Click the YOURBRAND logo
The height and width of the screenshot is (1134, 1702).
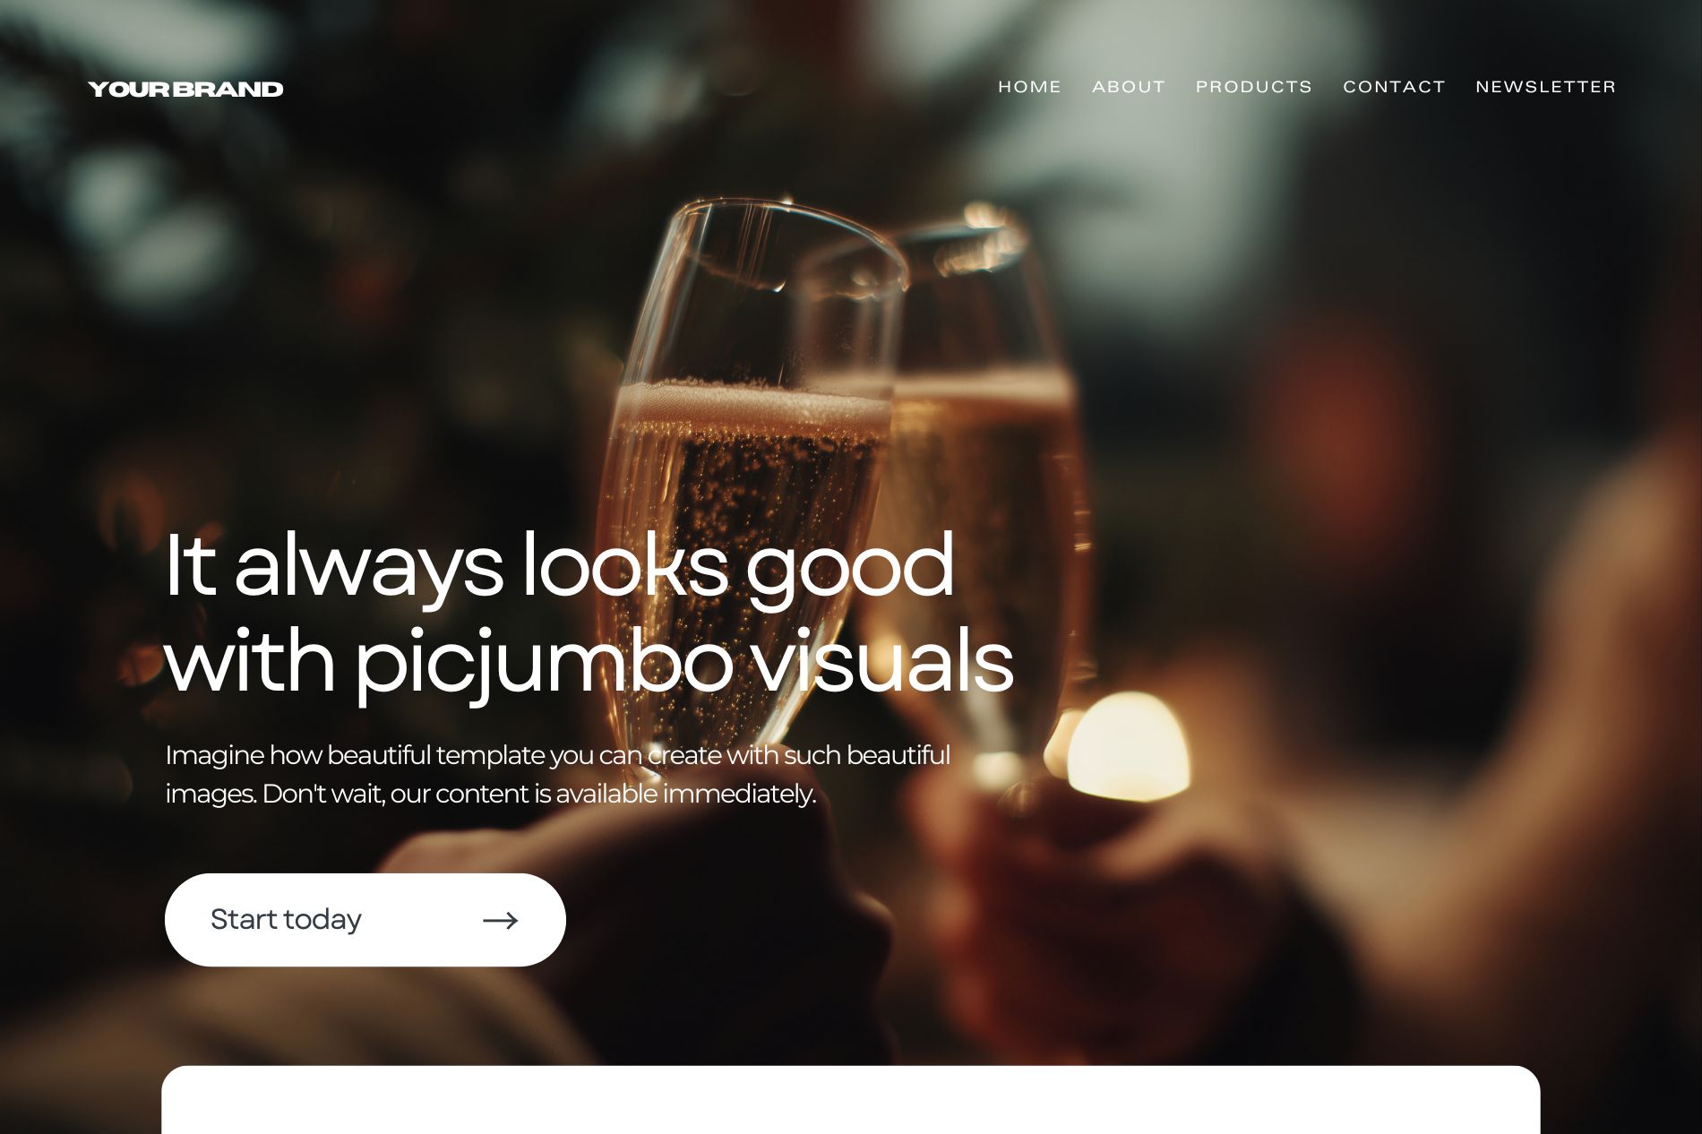185,89
